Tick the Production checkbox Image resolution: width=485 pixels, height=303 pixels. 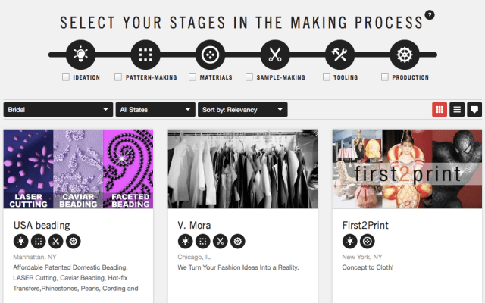point(386,77)
